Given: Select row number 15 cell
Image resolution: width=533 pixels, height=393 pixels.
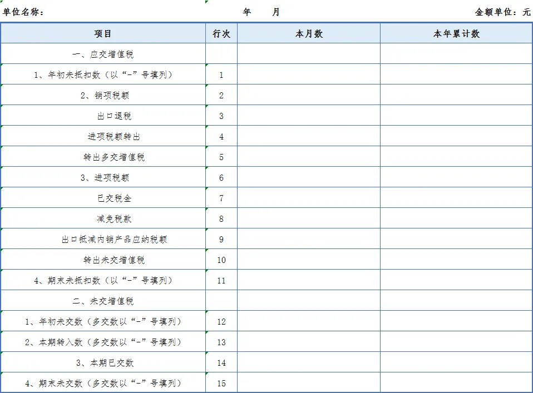Looking at the screenshot, I should pos(221,383).
